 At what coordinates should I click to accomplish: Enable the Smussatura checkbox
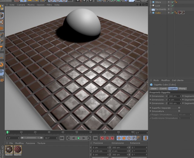click(x=179, y=111)
